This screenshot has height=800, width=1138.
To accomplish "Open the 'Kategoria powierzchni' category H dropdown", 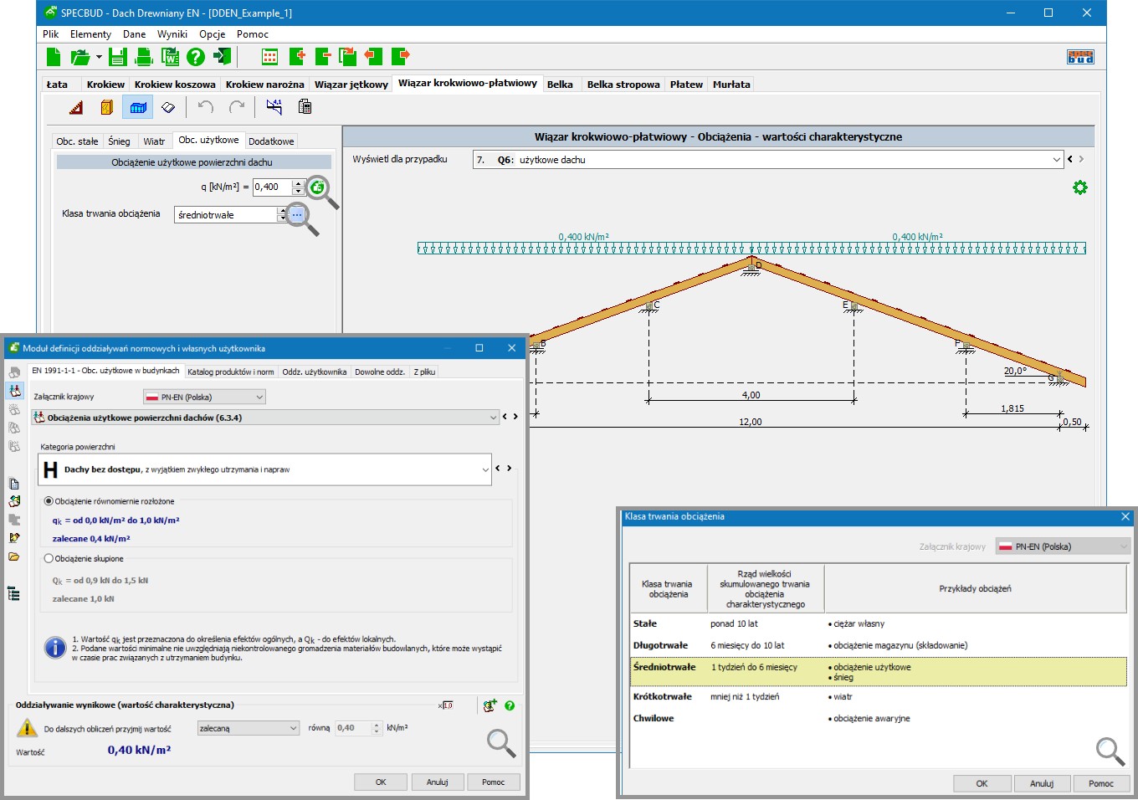I will tap(484, 469).
